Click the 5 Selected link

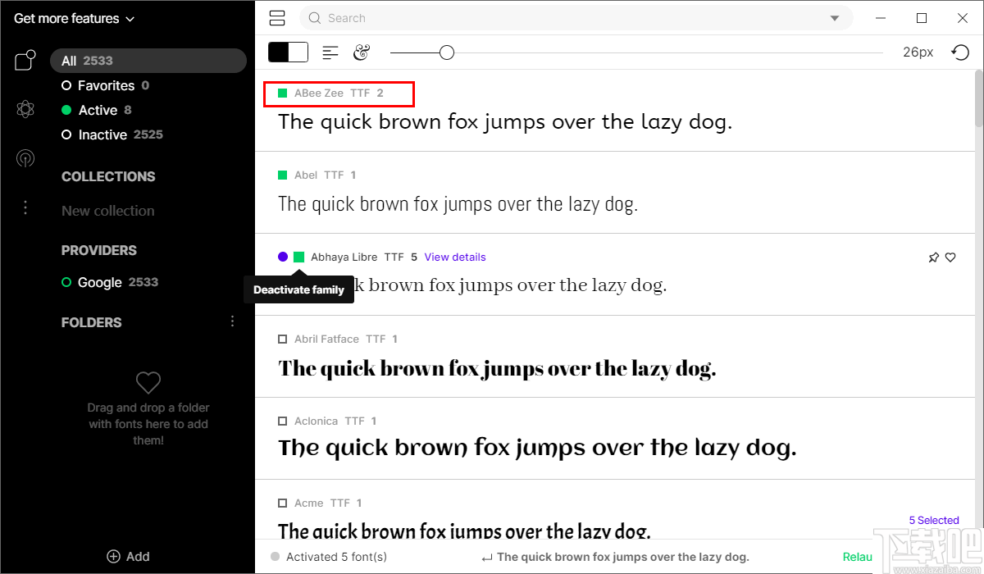[934, 521]
